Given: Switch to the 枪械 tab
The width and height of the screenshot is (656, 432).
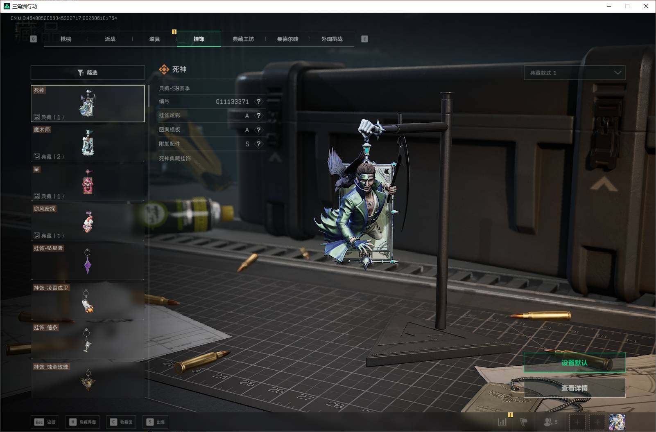Looking at the screenshot, I should click(66, 39).
